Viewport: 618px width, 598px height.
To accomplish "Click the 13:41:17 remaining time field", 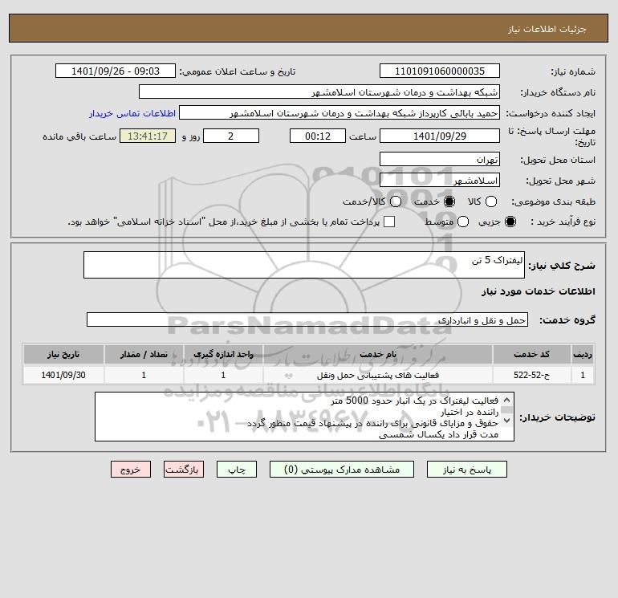I will (148, 136).
